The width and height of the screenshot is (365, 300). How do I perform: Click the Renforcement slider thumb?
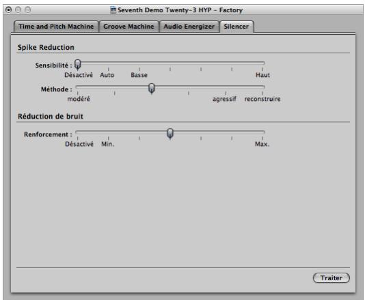point(170,134)
